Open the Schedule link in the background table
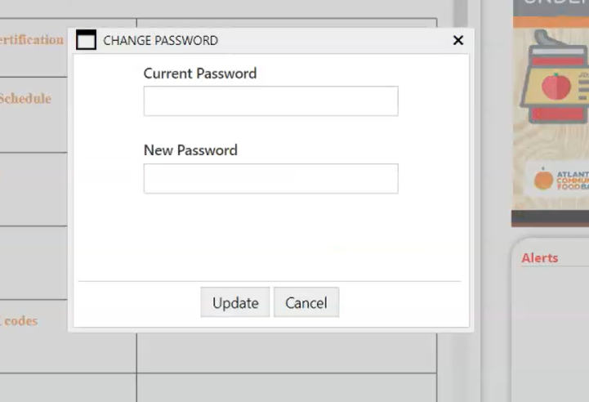 tap(25, 99)
